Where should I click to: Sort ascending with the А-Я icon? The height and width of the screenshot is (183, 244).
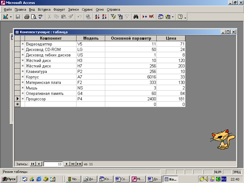[x=97, y=17]
